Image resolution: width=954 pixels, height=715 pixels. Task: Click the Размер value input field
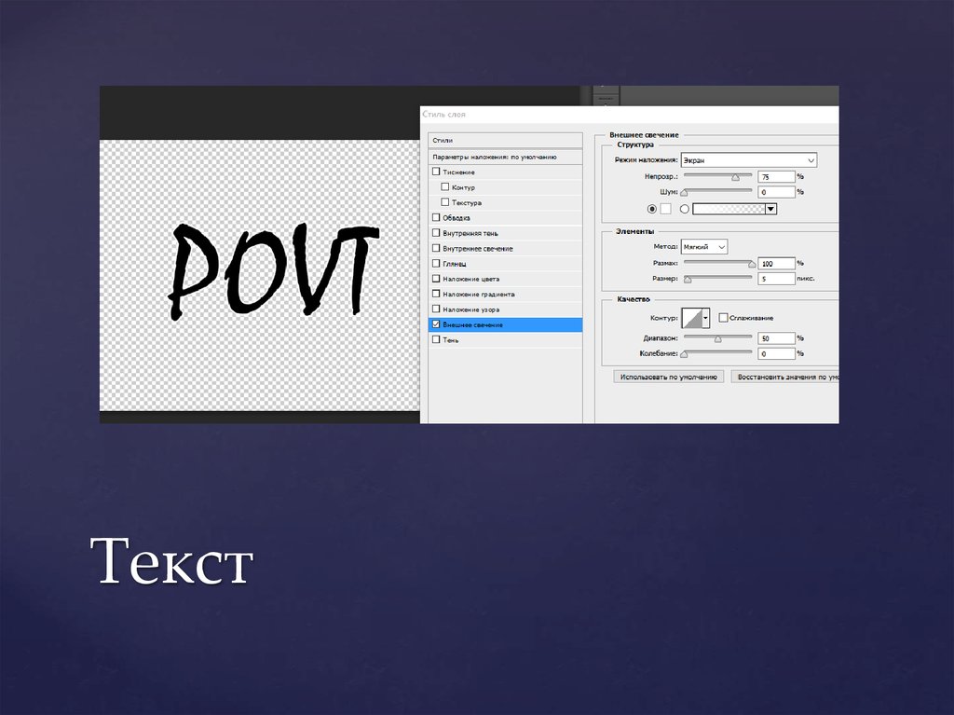click(x=776, y=279)
